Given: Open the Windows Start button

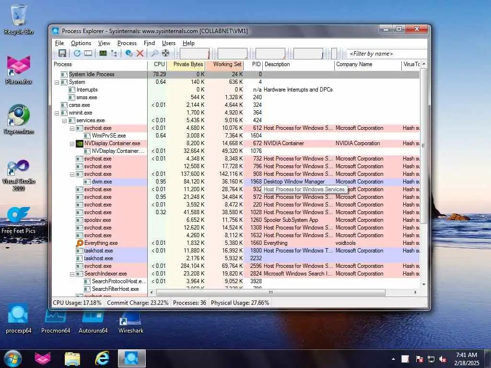Looking at the screenshot, I should tap(13, 358).
